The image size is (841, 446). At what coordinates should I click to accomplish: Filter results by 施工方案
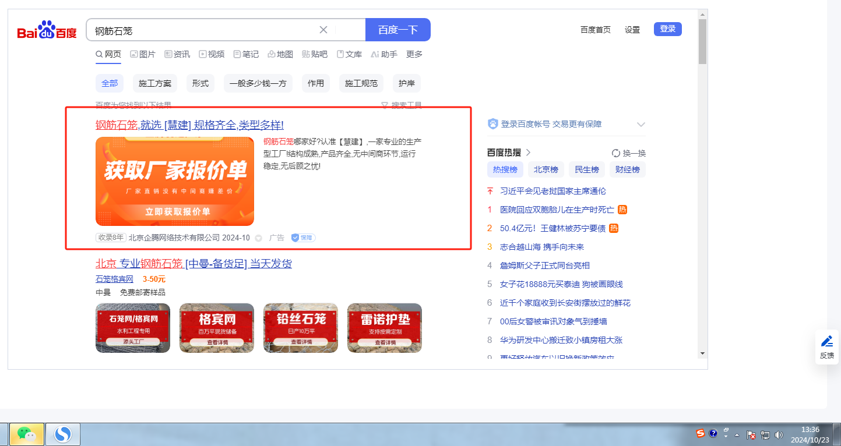click(155, 83)
